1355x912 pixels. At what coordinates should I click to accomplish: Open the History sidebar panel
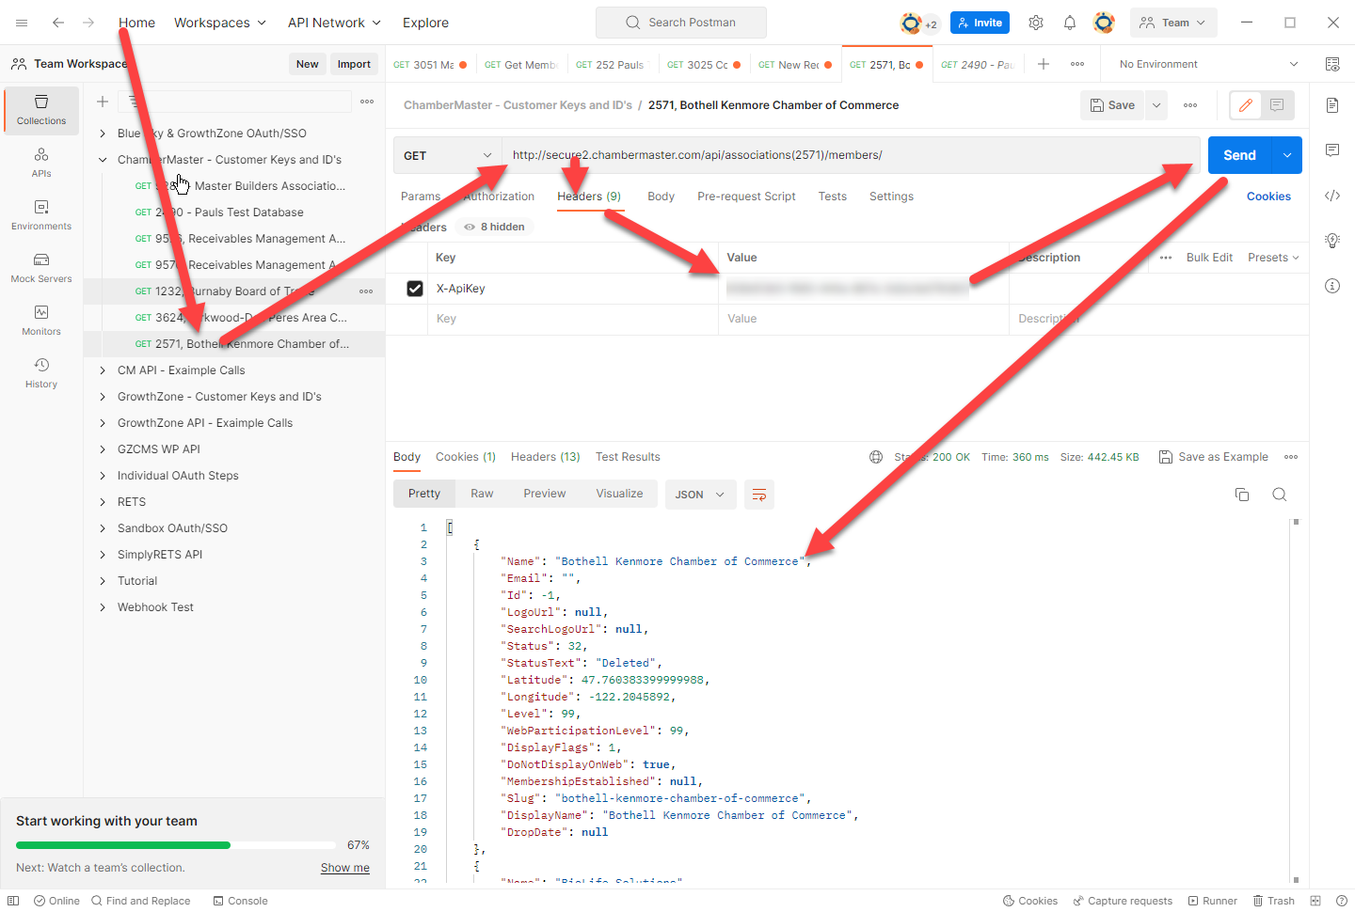tap(41, 372)
